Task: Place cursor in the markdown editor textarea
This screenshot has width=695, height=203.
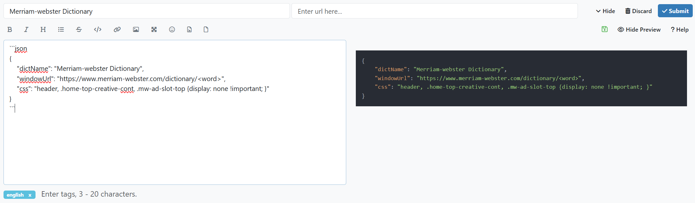Action: coord(175,112)
